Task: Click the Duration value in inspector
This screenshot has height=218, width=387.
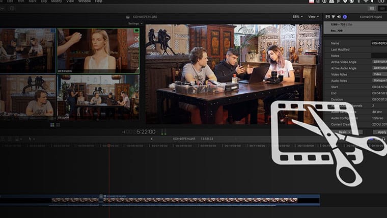Action: tap(379, 99)
